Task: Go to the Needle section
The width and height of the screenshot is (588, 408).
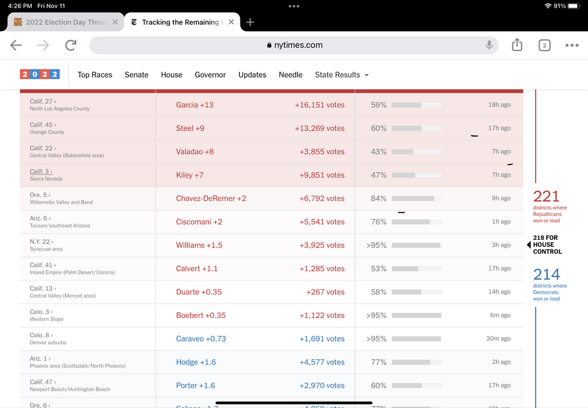Action: pos(290,75)
